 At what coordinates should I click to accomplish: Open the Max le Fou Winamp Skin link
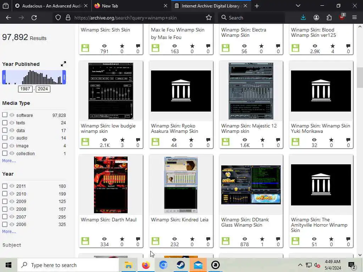(x=178, y=34)
